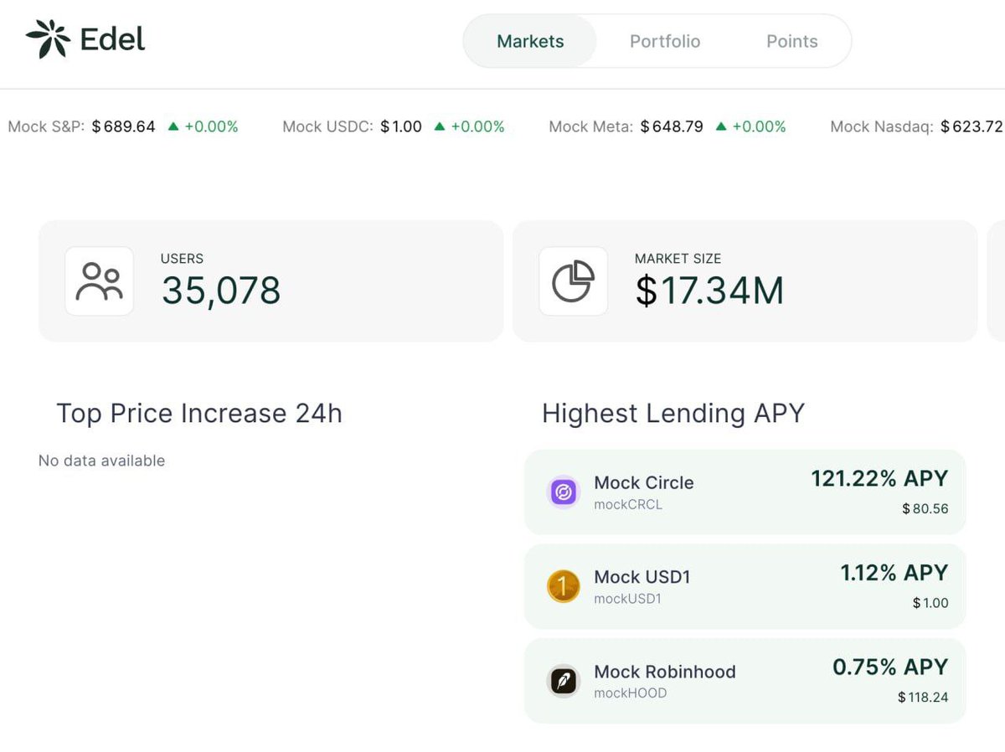Click the up arrow beside Mock Meta price
The width and height of the screenshot is (1005, 752).
pyautogui.click(x=719, y=127)
